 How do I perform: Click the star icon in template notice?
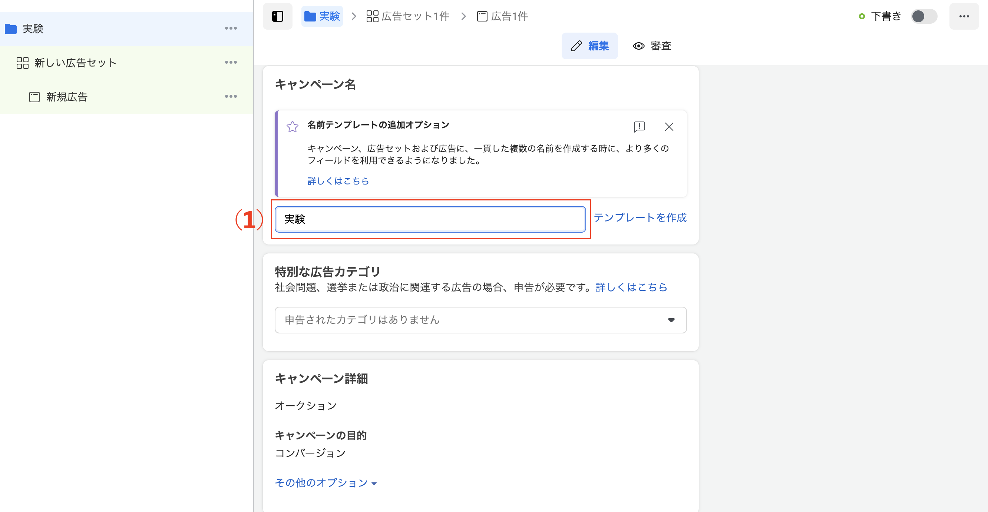pyautogui.click(x=292, y=126)
